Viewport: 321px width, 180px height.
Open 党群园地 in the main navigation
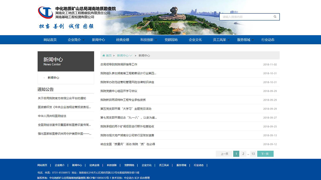coord(171,40)
